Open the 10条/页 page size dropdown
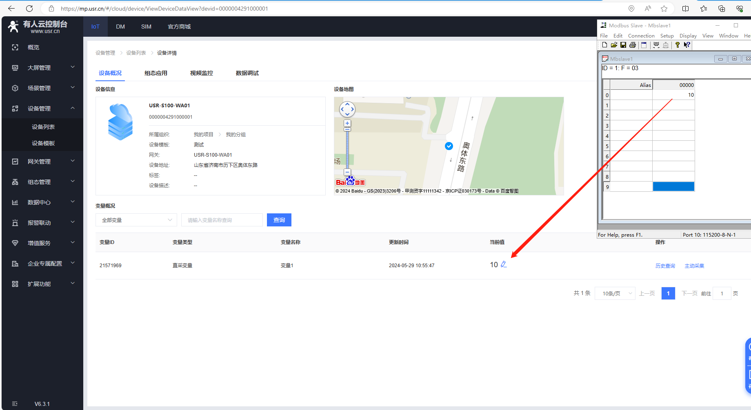751x410 pixels. [615, 293]
